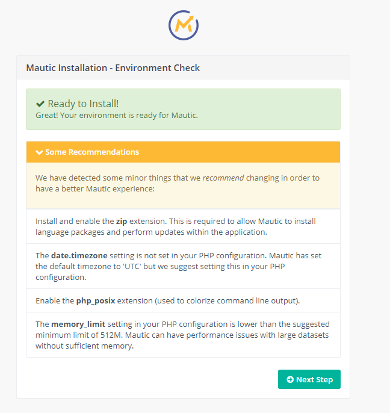The width and height of the screenshot is (390, 413).
Task: Click the Mautic logo at the top
Action: click(184, 25)
